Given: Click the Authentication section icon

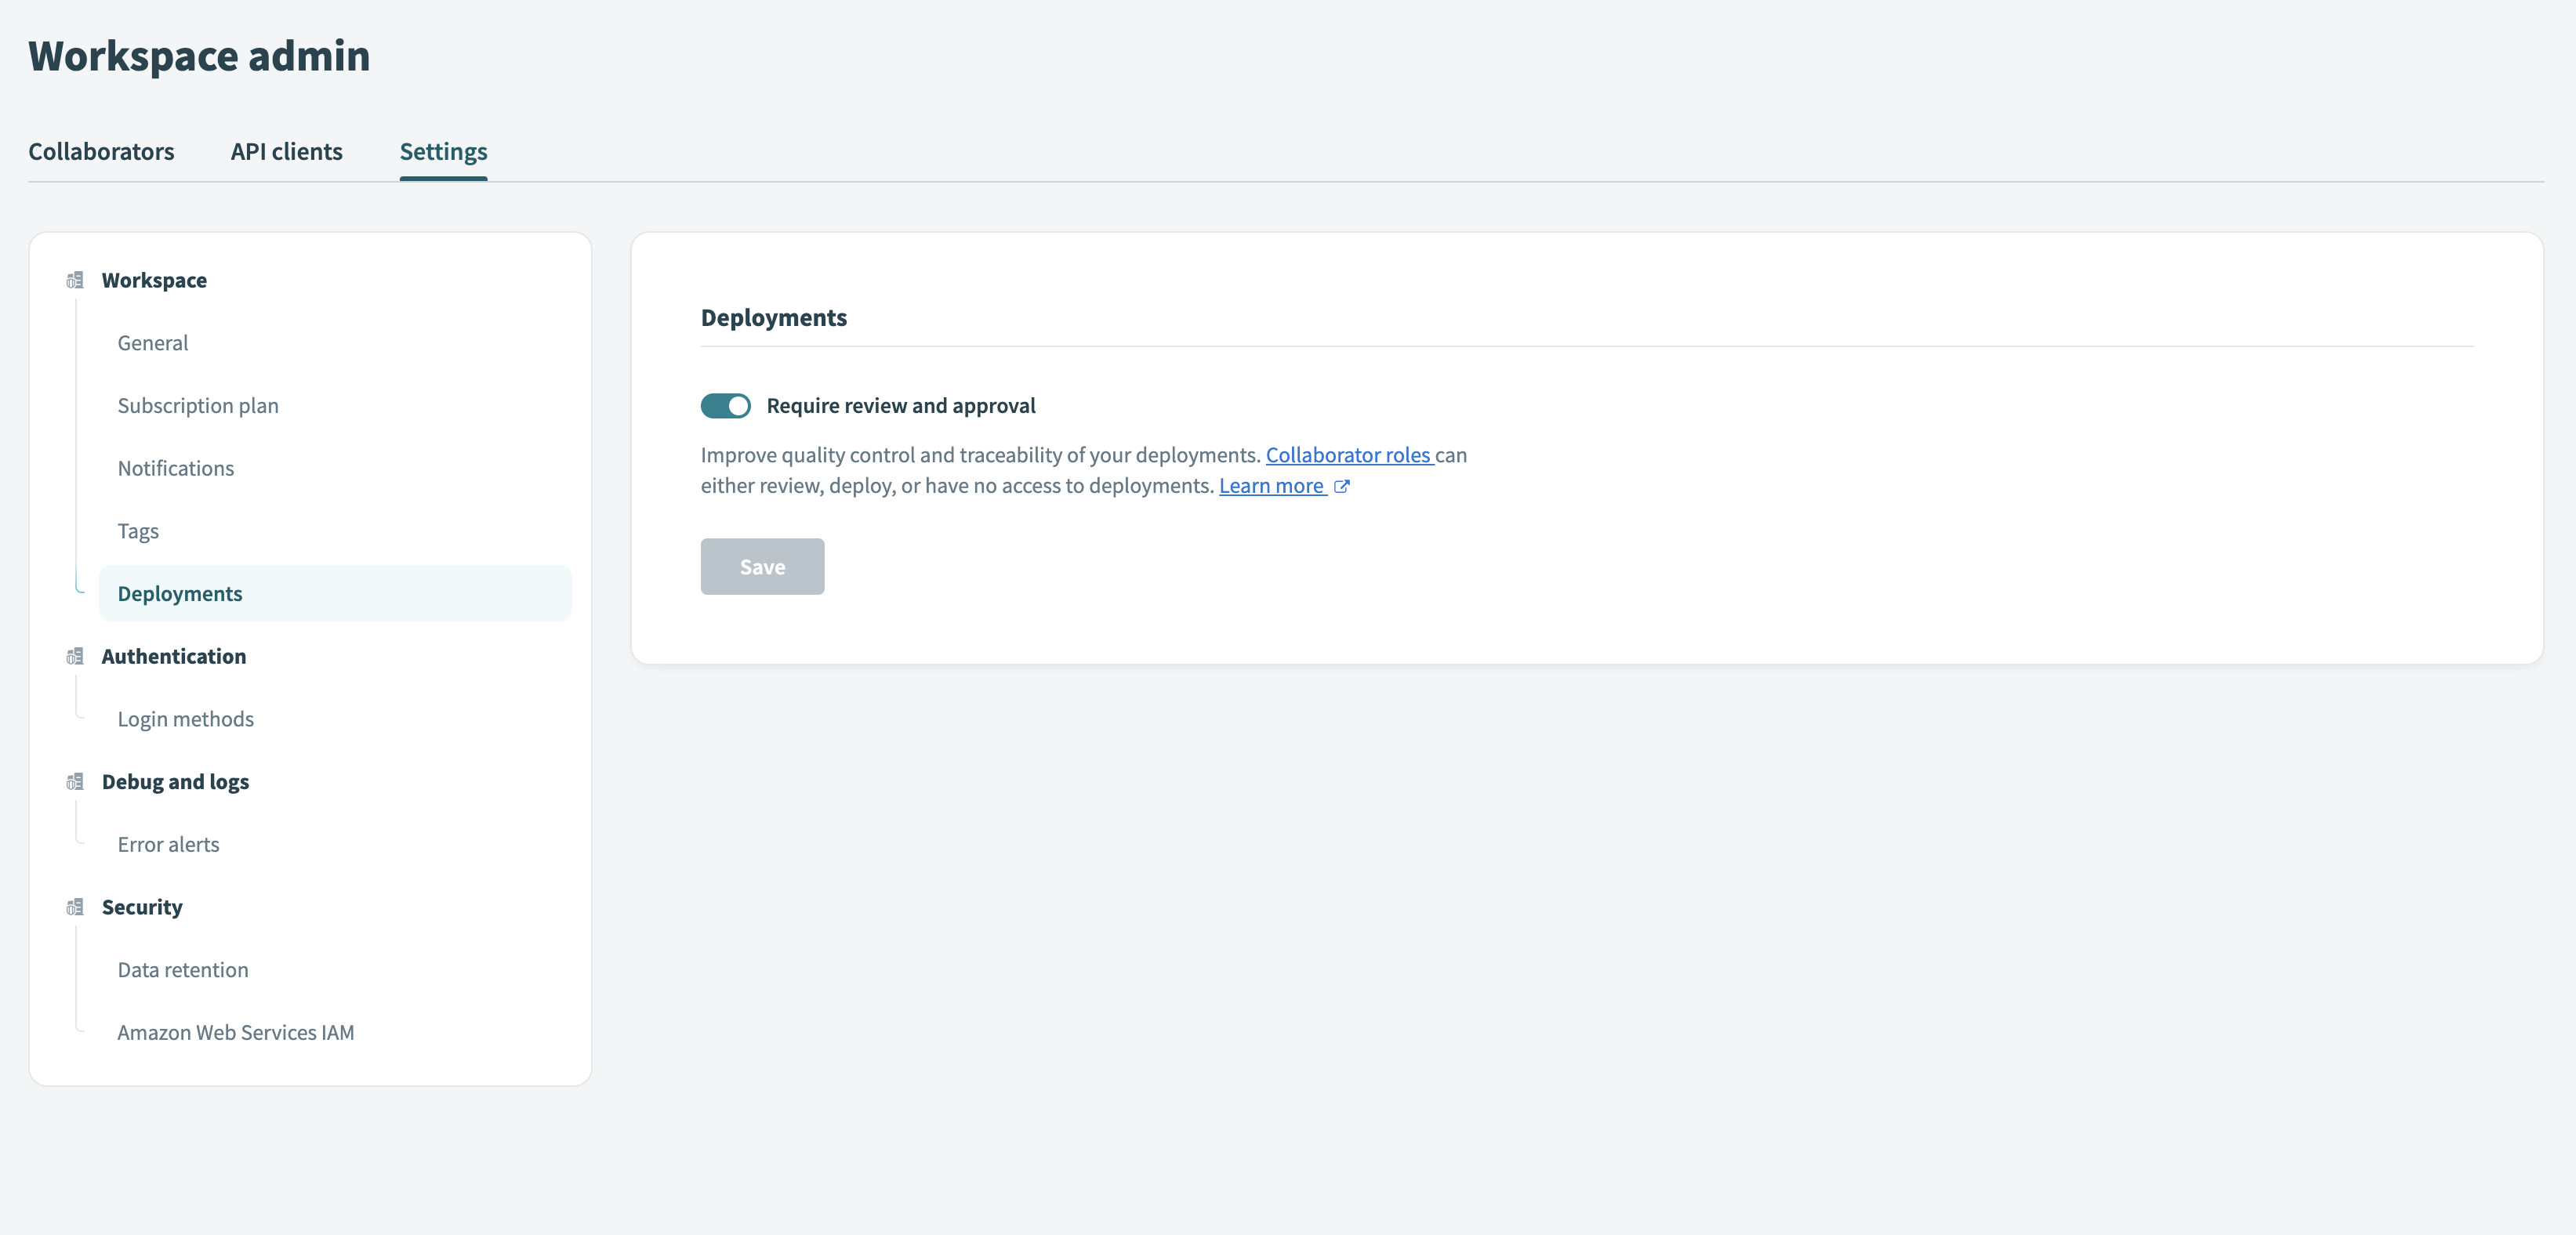Looking at the screenshot, I should pyautogui.click(x=77, y=655).
